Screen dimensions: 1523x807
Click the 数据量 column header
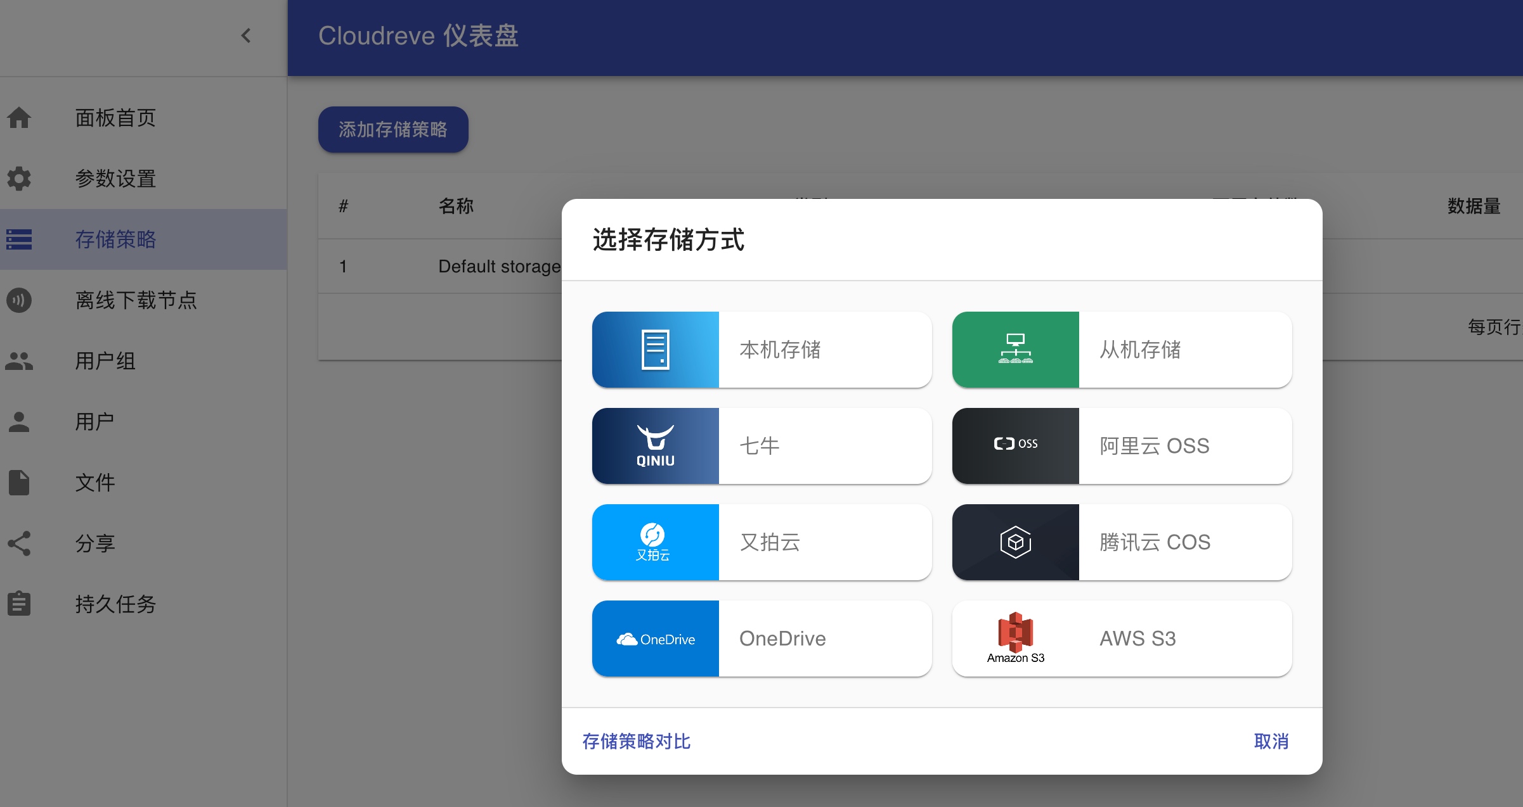[1474, 206]
